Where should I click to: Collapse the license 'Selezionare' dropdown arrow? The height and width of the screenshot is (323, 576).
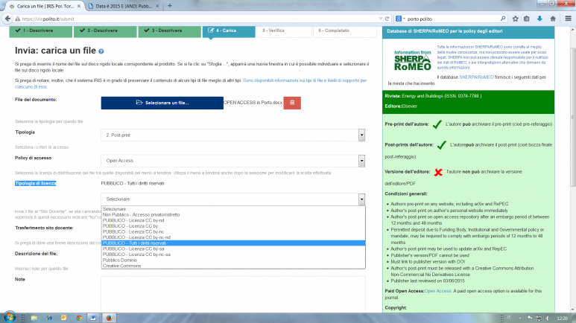click(x=362, y=199)
